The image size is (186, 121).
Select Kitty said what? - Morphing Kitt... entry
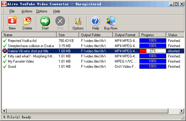tap(31, 56)
